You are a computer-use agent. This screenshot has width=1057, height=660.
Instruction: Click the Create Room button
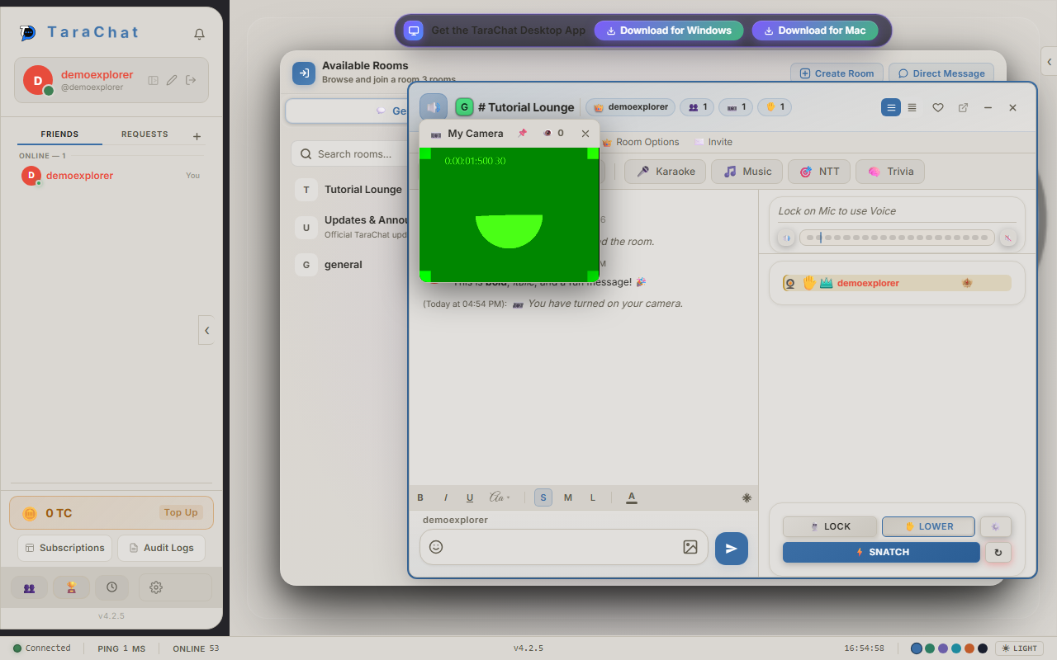pos(837,73)
